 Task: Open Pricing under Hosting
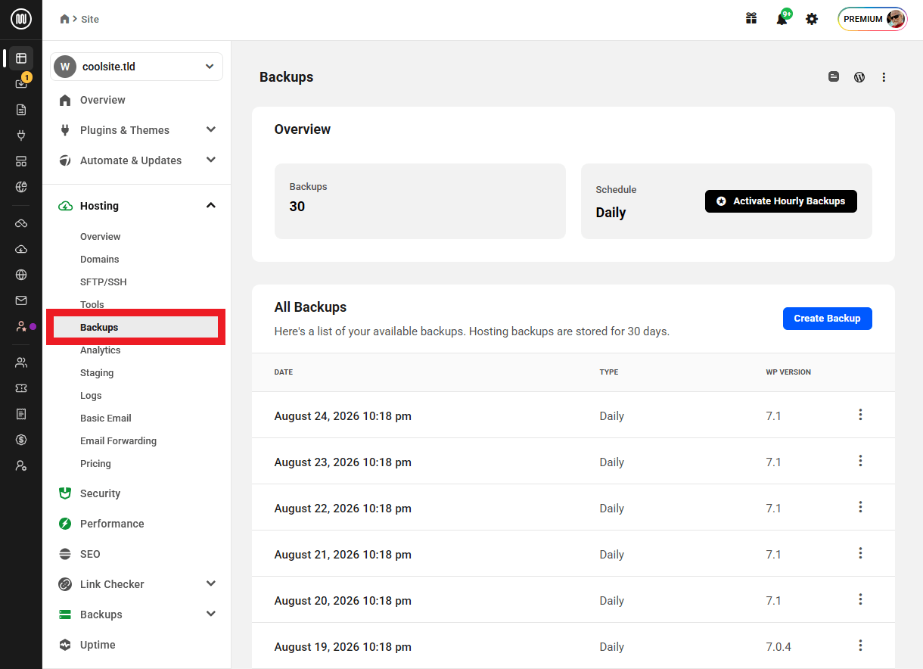95,464
